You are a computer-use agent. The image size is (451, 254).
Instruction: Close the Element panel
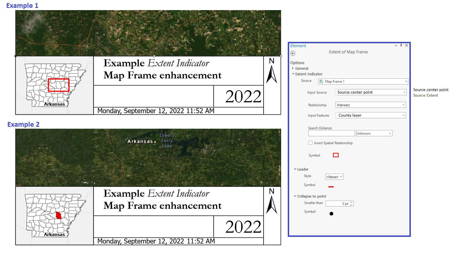click(x=407, y=46)
